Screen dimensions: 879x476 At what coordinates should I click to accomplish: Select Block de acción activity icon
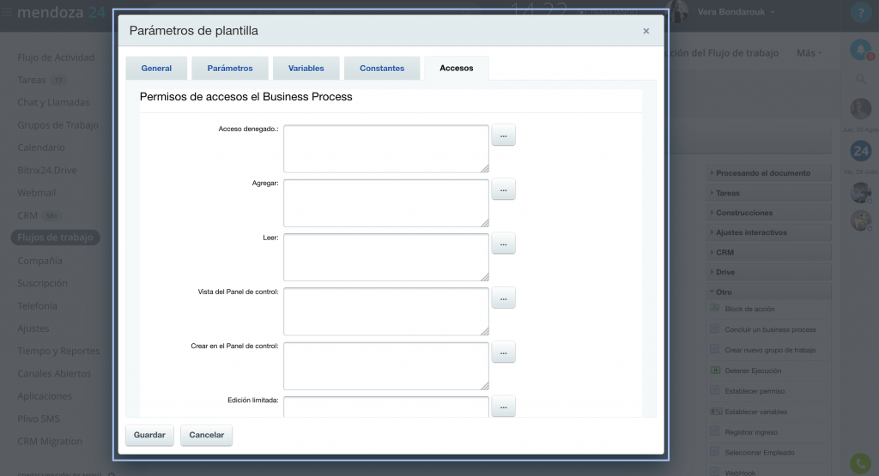pos(715,308)
